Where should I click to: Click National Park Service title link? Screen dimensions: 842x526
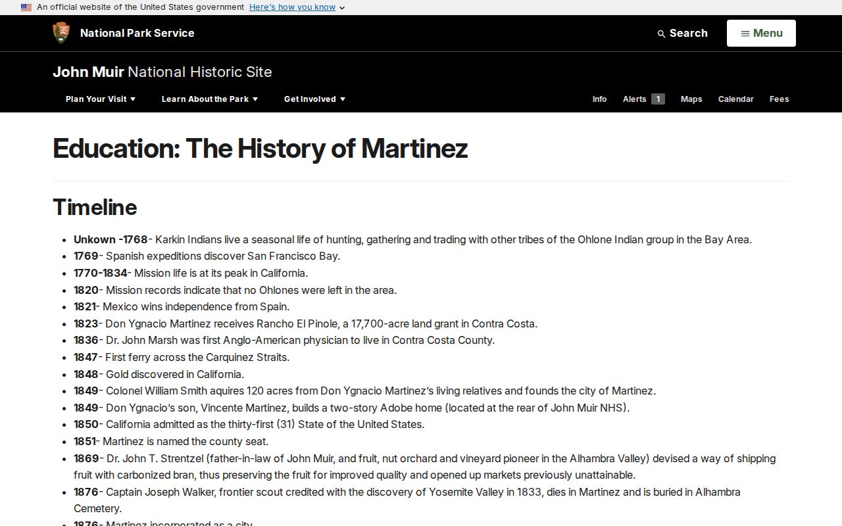(x=137, y=33)
